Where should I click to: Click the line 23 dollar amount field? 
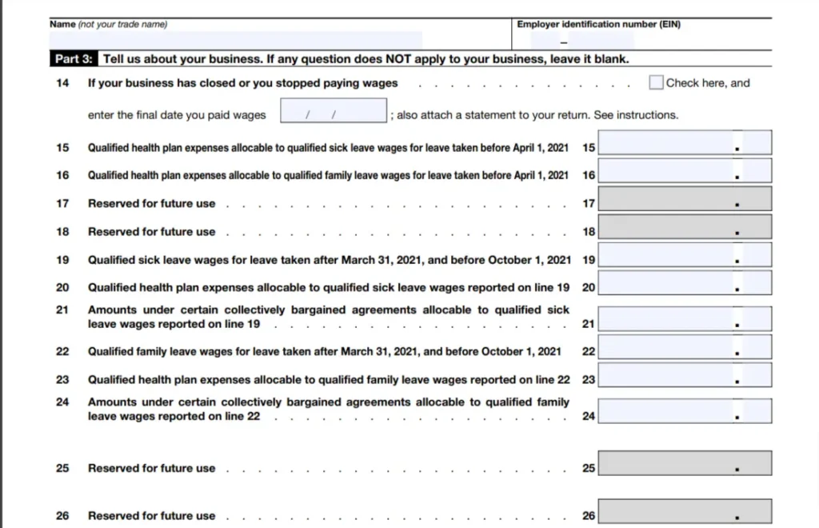665,375
